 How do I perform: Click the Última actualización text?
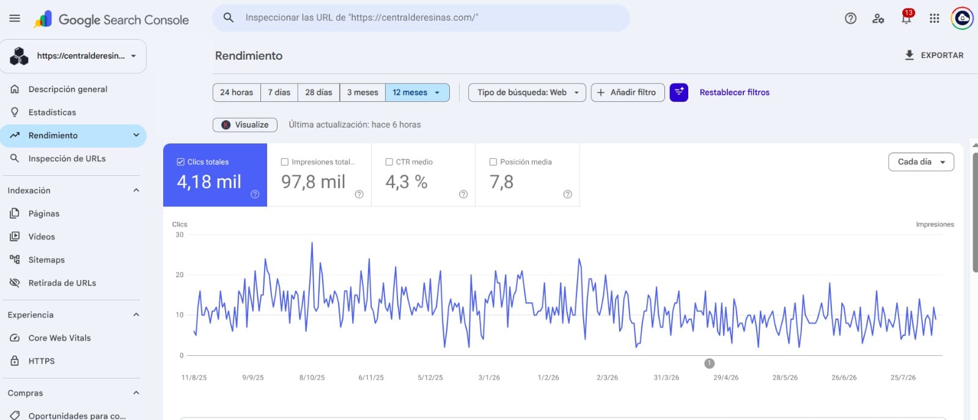click(355, 125)
